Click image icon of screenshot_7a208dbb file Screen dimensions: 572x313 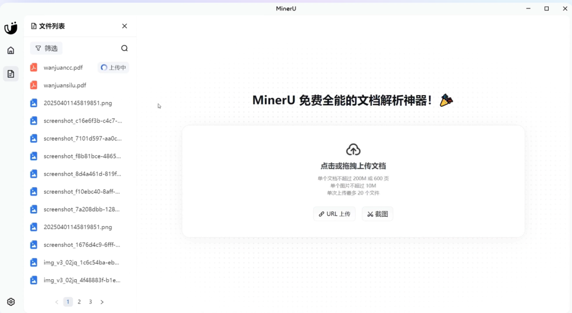(33, 209)
